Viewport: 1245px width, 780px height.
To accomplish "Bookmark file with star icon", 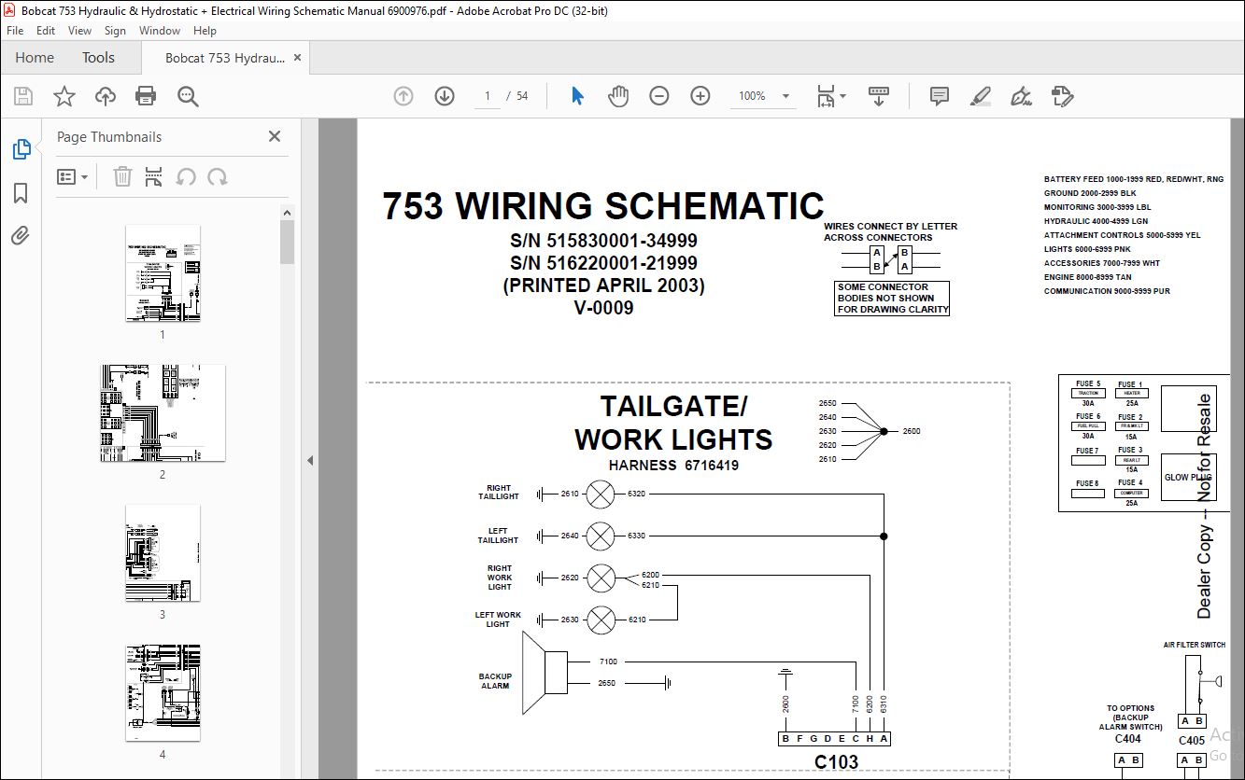I will click(64, 96).
